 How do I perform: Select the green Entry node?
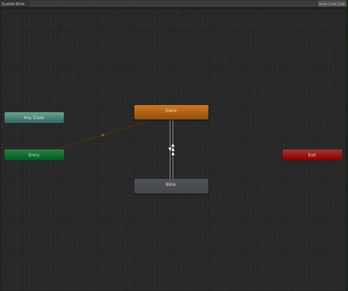34,155
